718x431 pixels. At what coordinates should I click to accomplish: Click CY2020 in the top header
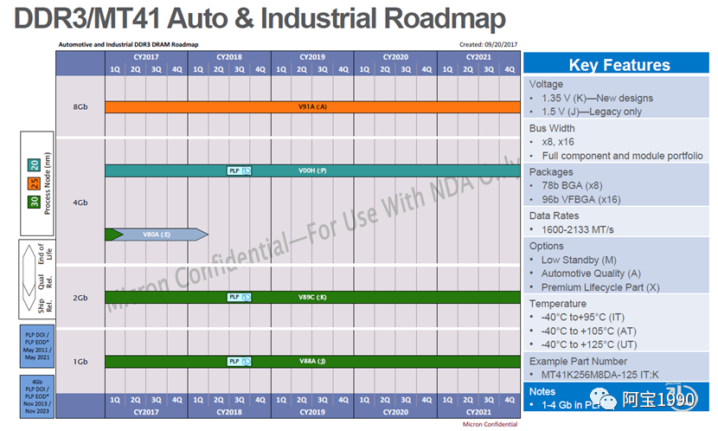395,57
